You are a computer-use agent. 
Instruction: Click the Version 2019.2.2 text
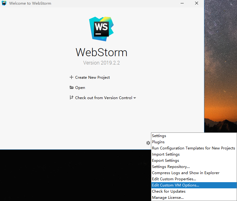click(101, 63)
